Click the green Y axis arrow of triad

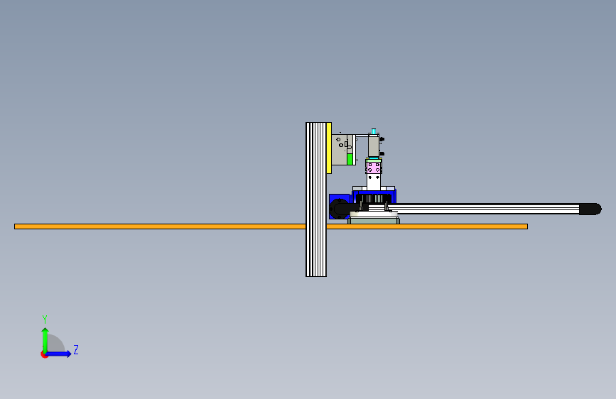pos(45,339)
